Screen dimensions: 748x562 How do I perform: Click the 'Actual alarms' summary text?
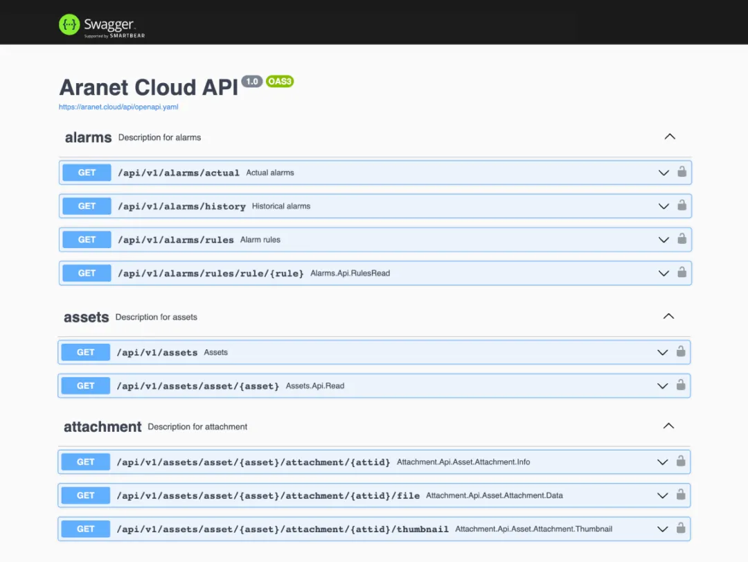(x=270, y=173)
